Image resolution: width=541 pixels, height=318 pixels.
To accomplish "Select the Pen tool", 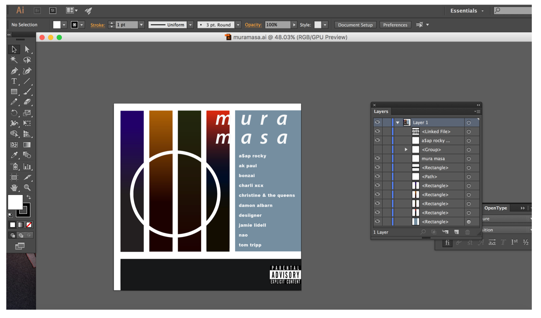I will pos(14,71).
